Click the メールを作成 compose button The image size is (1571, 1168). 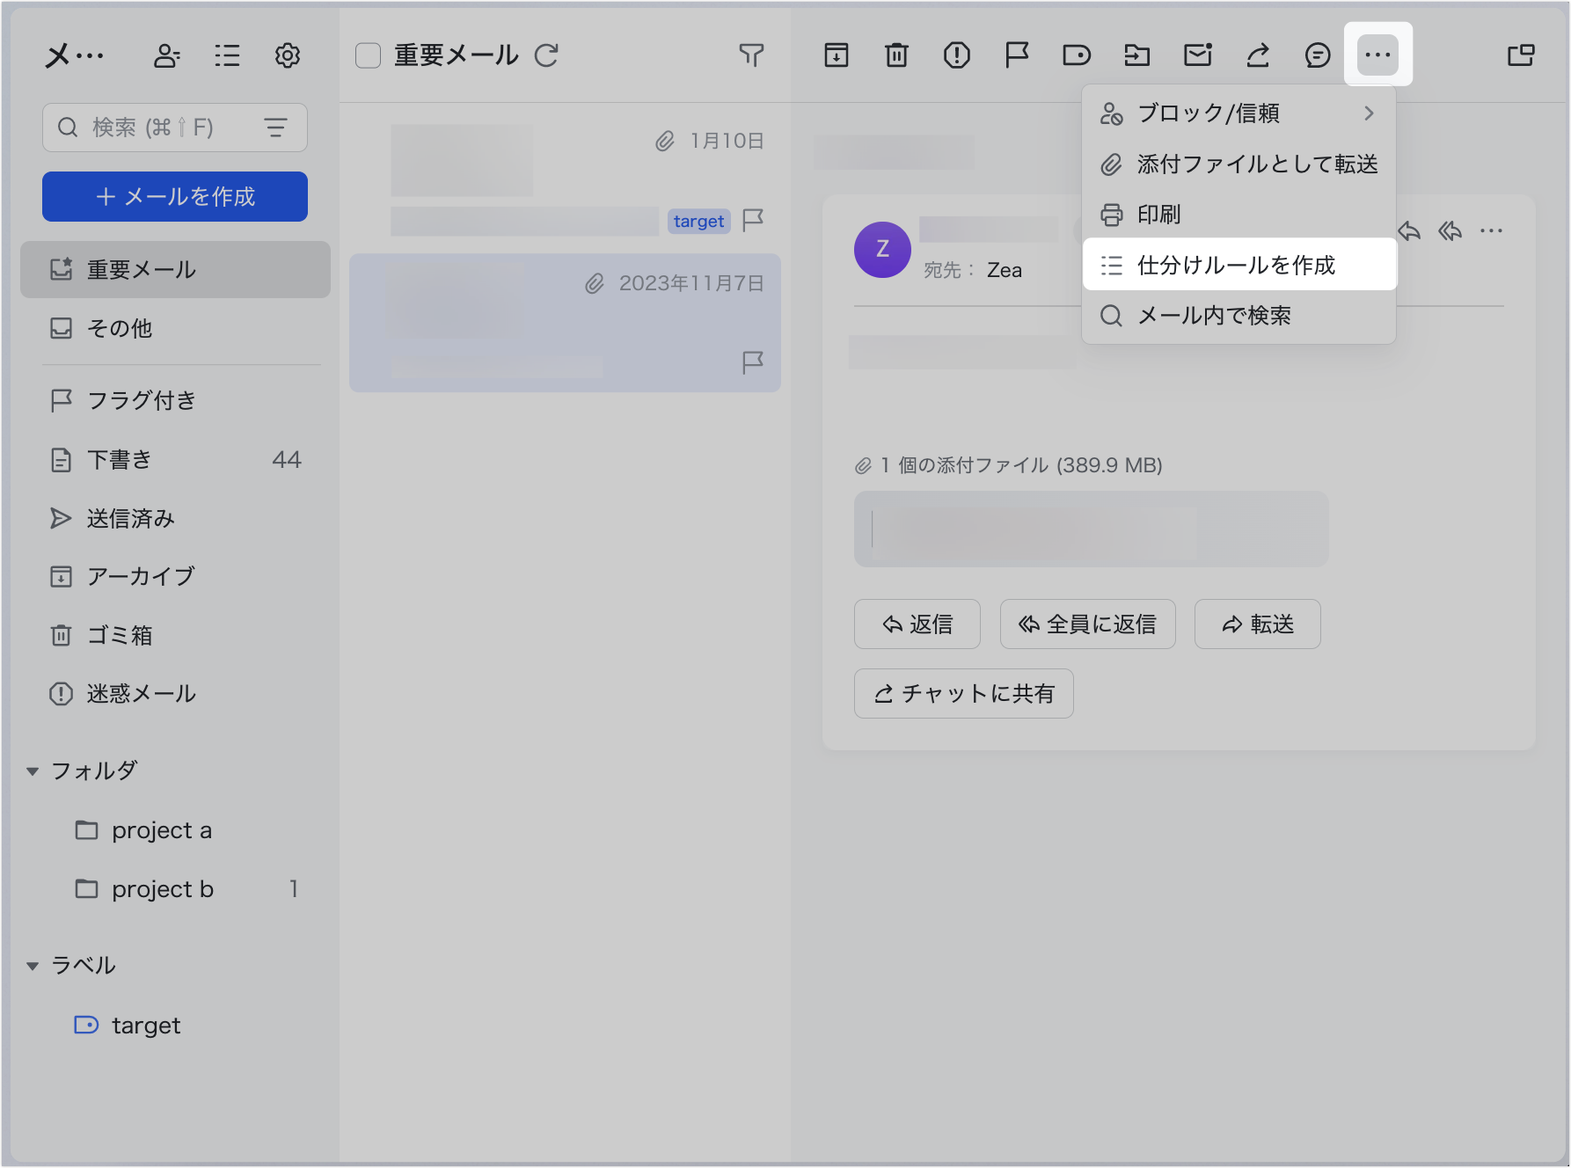click(175, 196)
